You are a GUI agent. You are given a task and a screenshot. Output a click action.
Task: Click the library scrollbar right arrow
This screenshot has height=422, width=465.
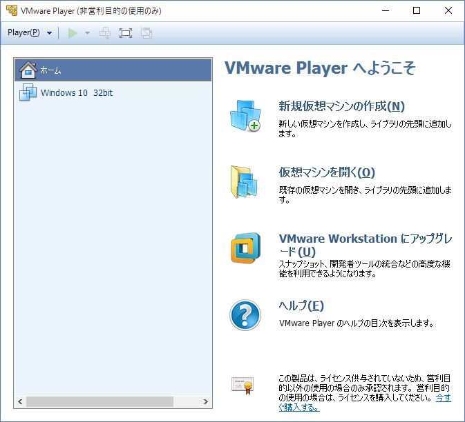(206, 401)
